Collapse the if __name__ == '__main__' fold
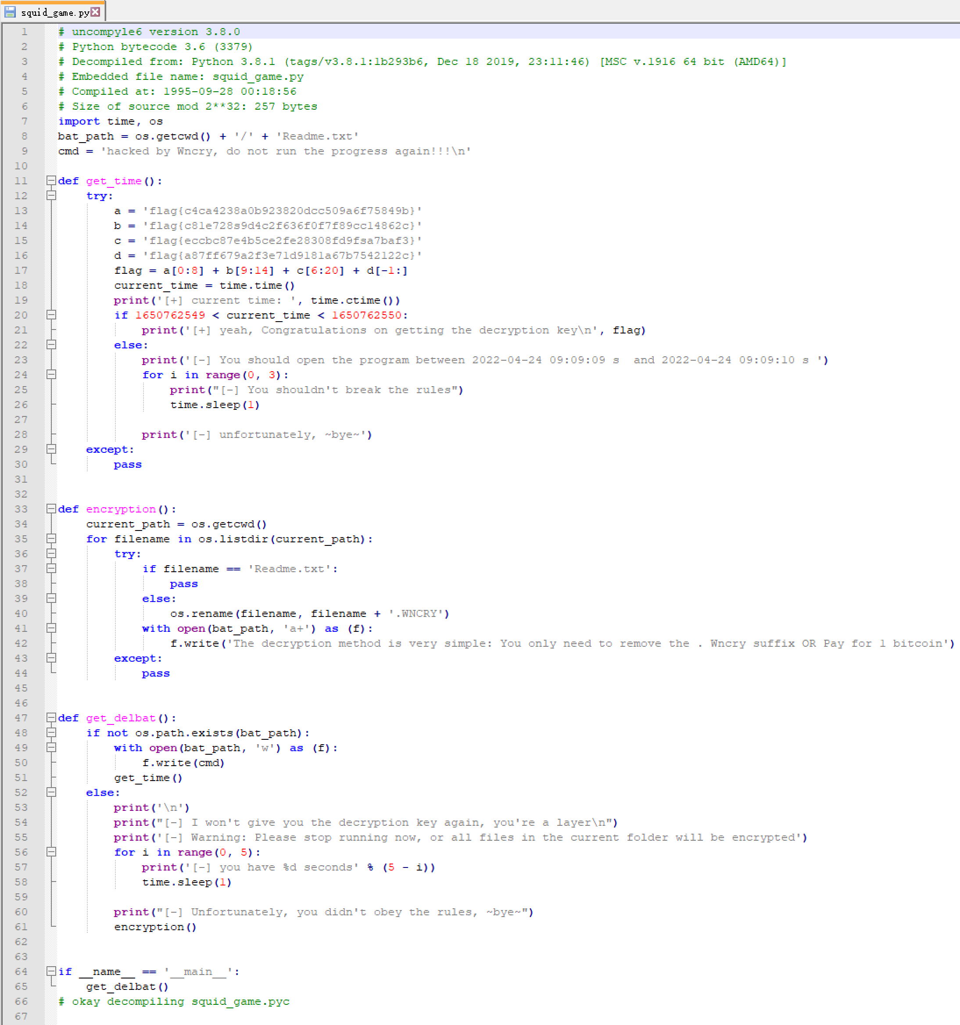Image resolution: width=960 pixels, height=1025 pixels. click(x=51, y=971)
